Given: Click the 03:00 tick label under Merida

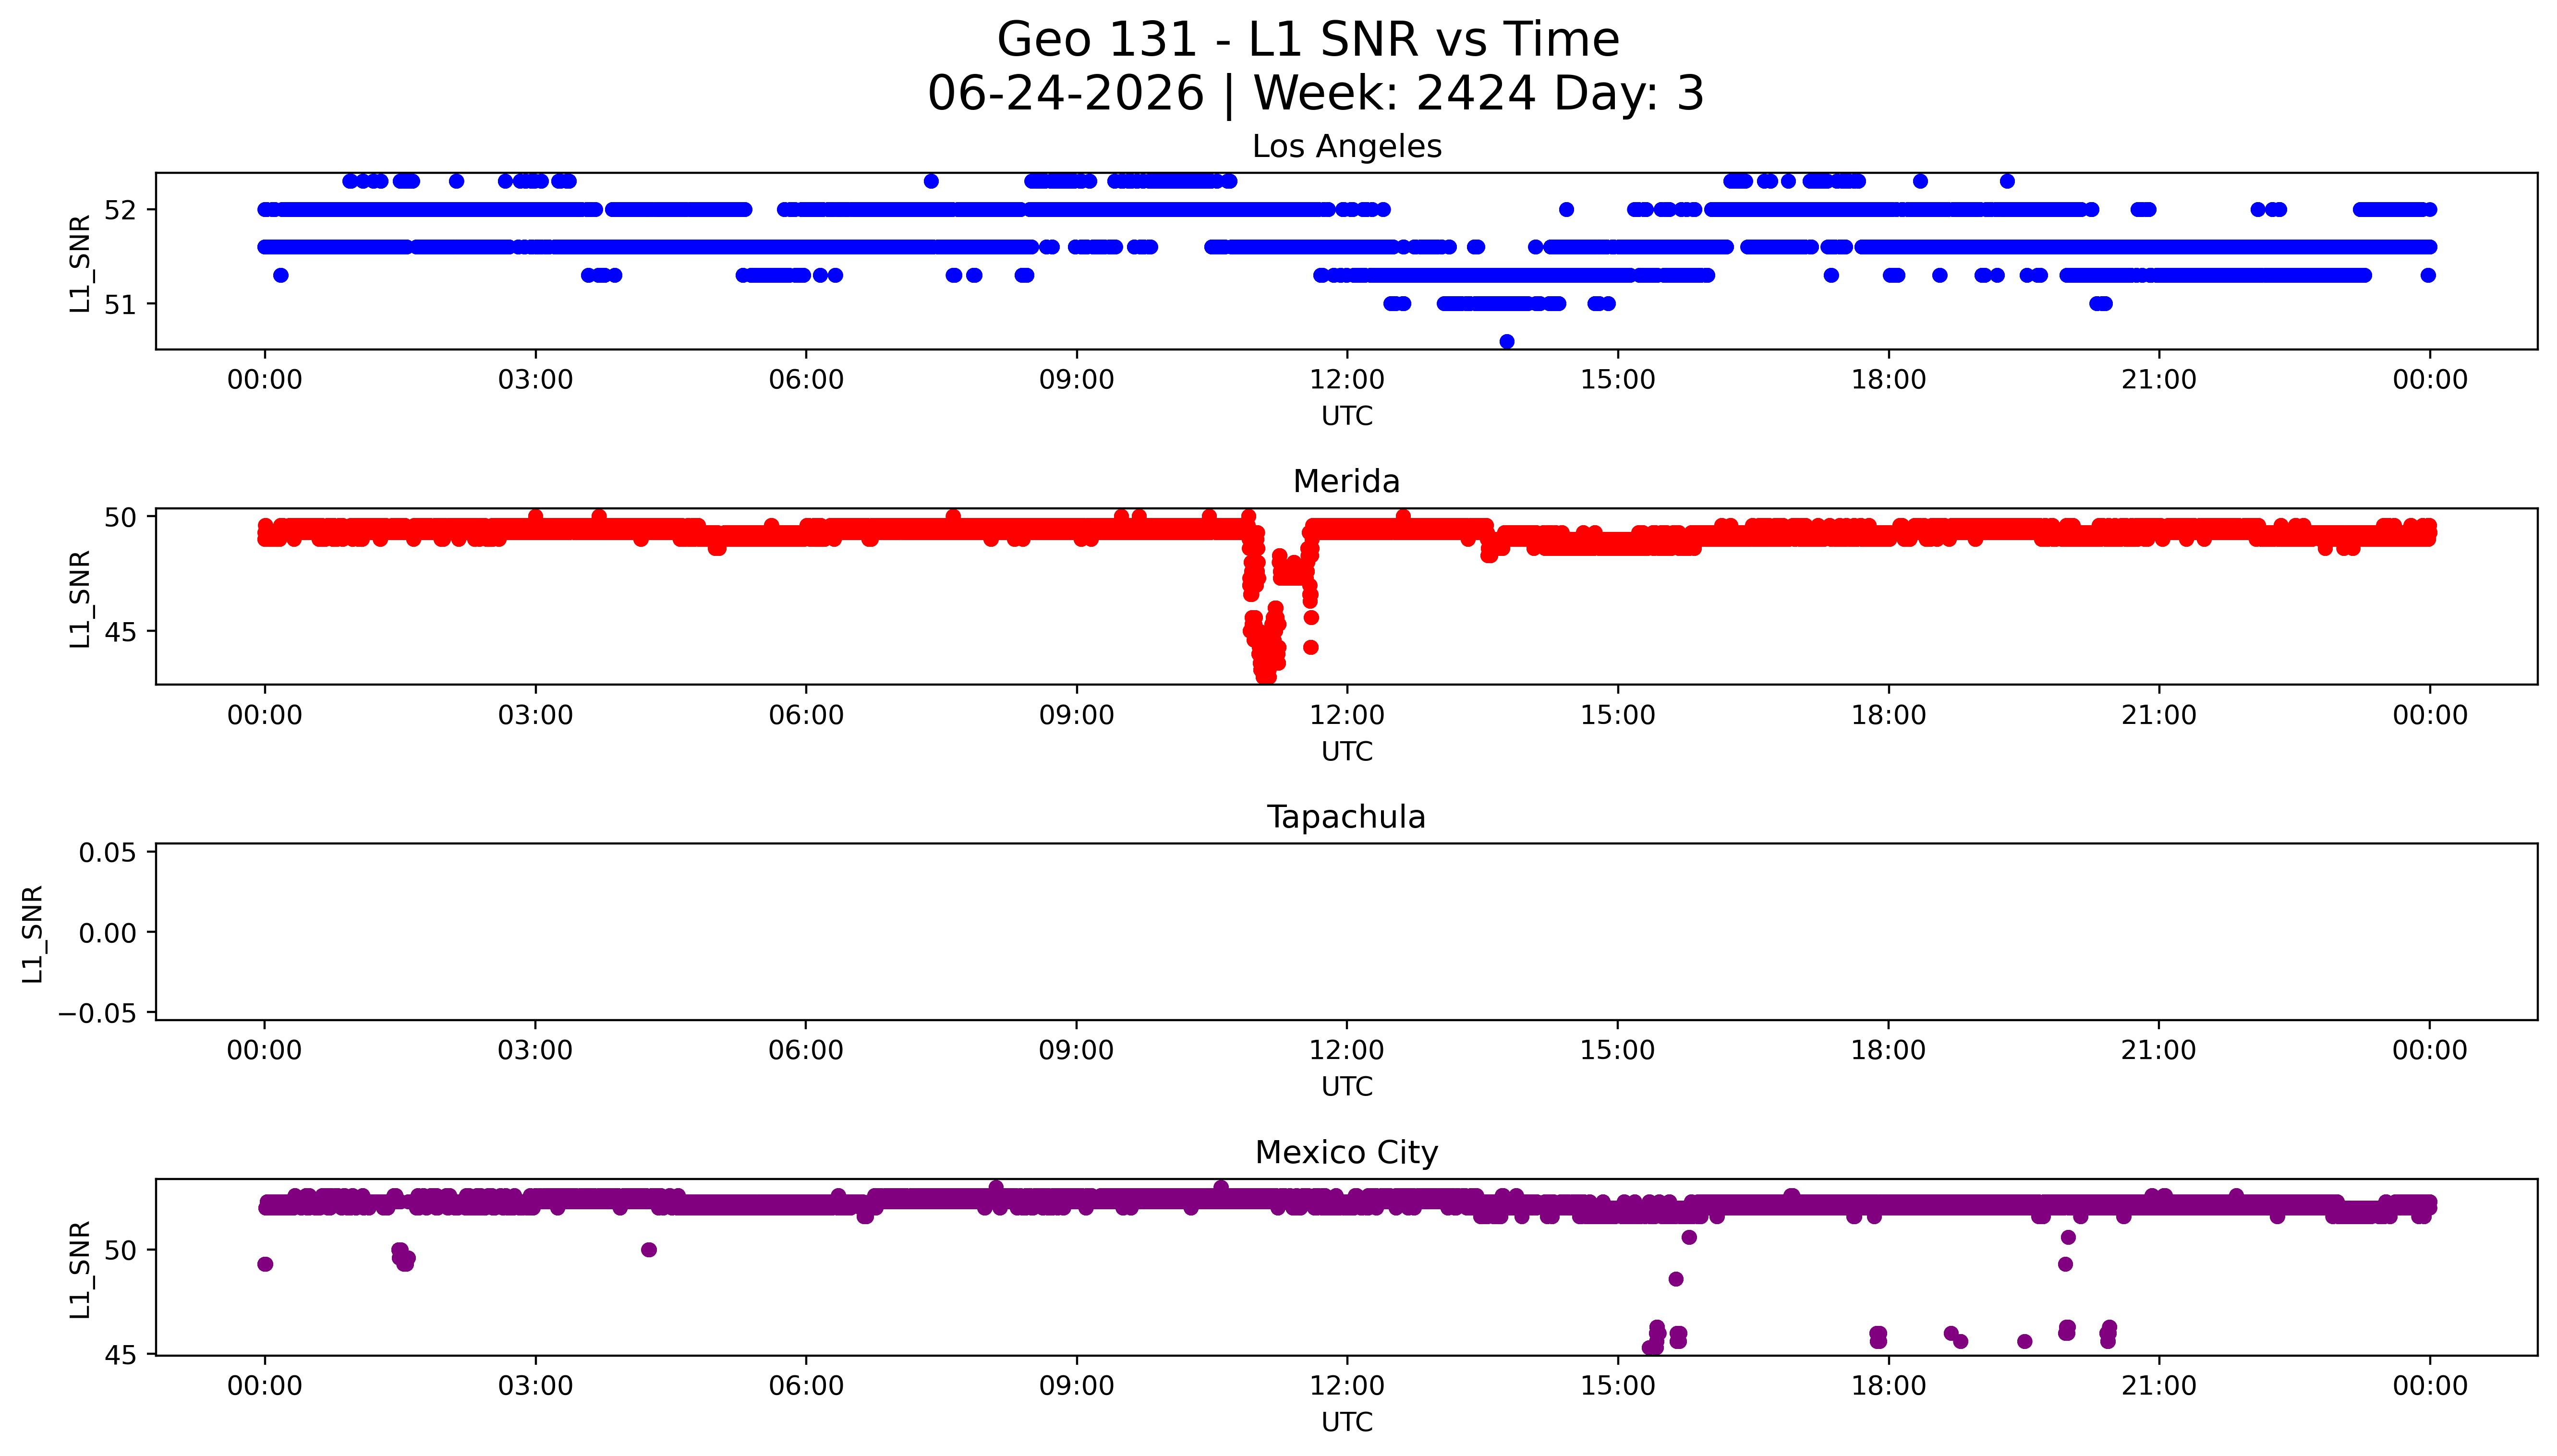Looking at the screenshot, I should click(535, 715).
